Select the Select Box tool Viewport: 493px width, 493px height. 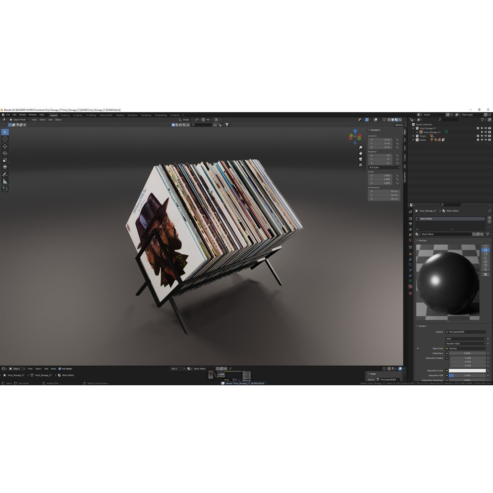pyautogui.click(x=5, y=132)
